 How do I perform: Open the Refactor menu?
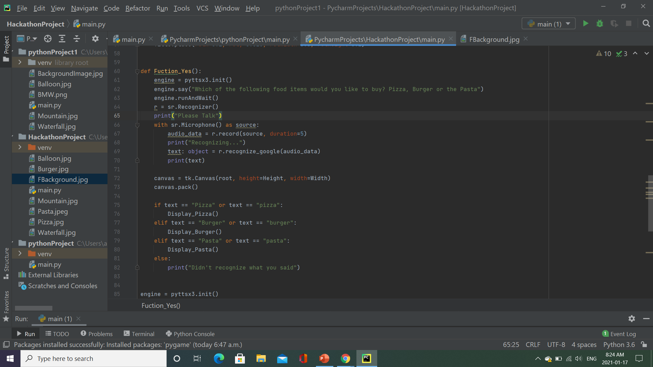click(x=137, y=8)
